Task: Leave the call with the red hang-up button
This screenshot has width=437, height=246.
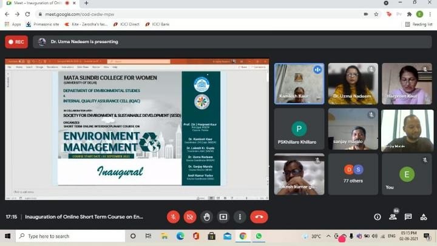Action: pyautogui.click(x=259, y=216)
